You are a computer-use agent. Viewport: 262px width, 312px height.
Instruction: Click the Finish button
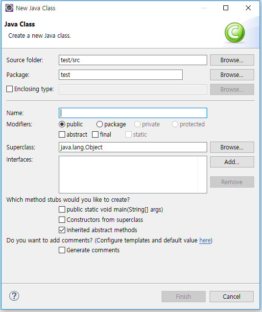click(x=184, y=296)
